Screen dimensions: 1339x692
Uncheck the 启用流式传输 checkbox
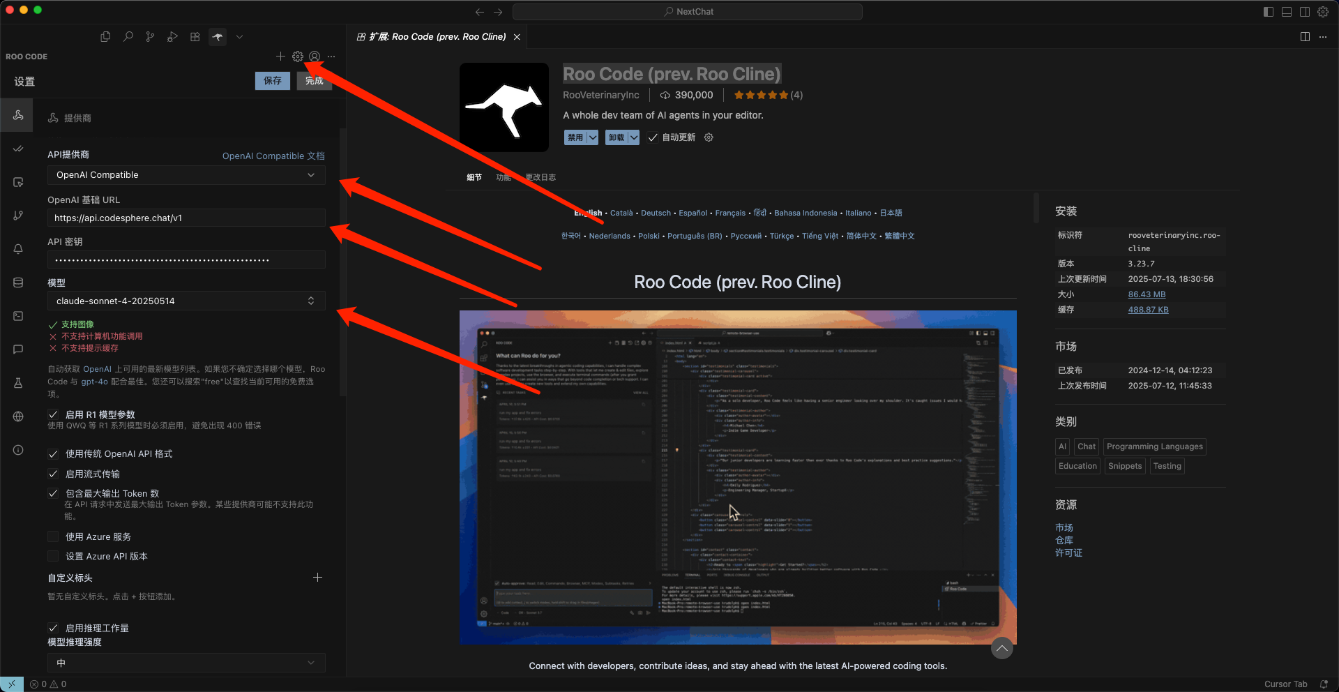point(53,474)
